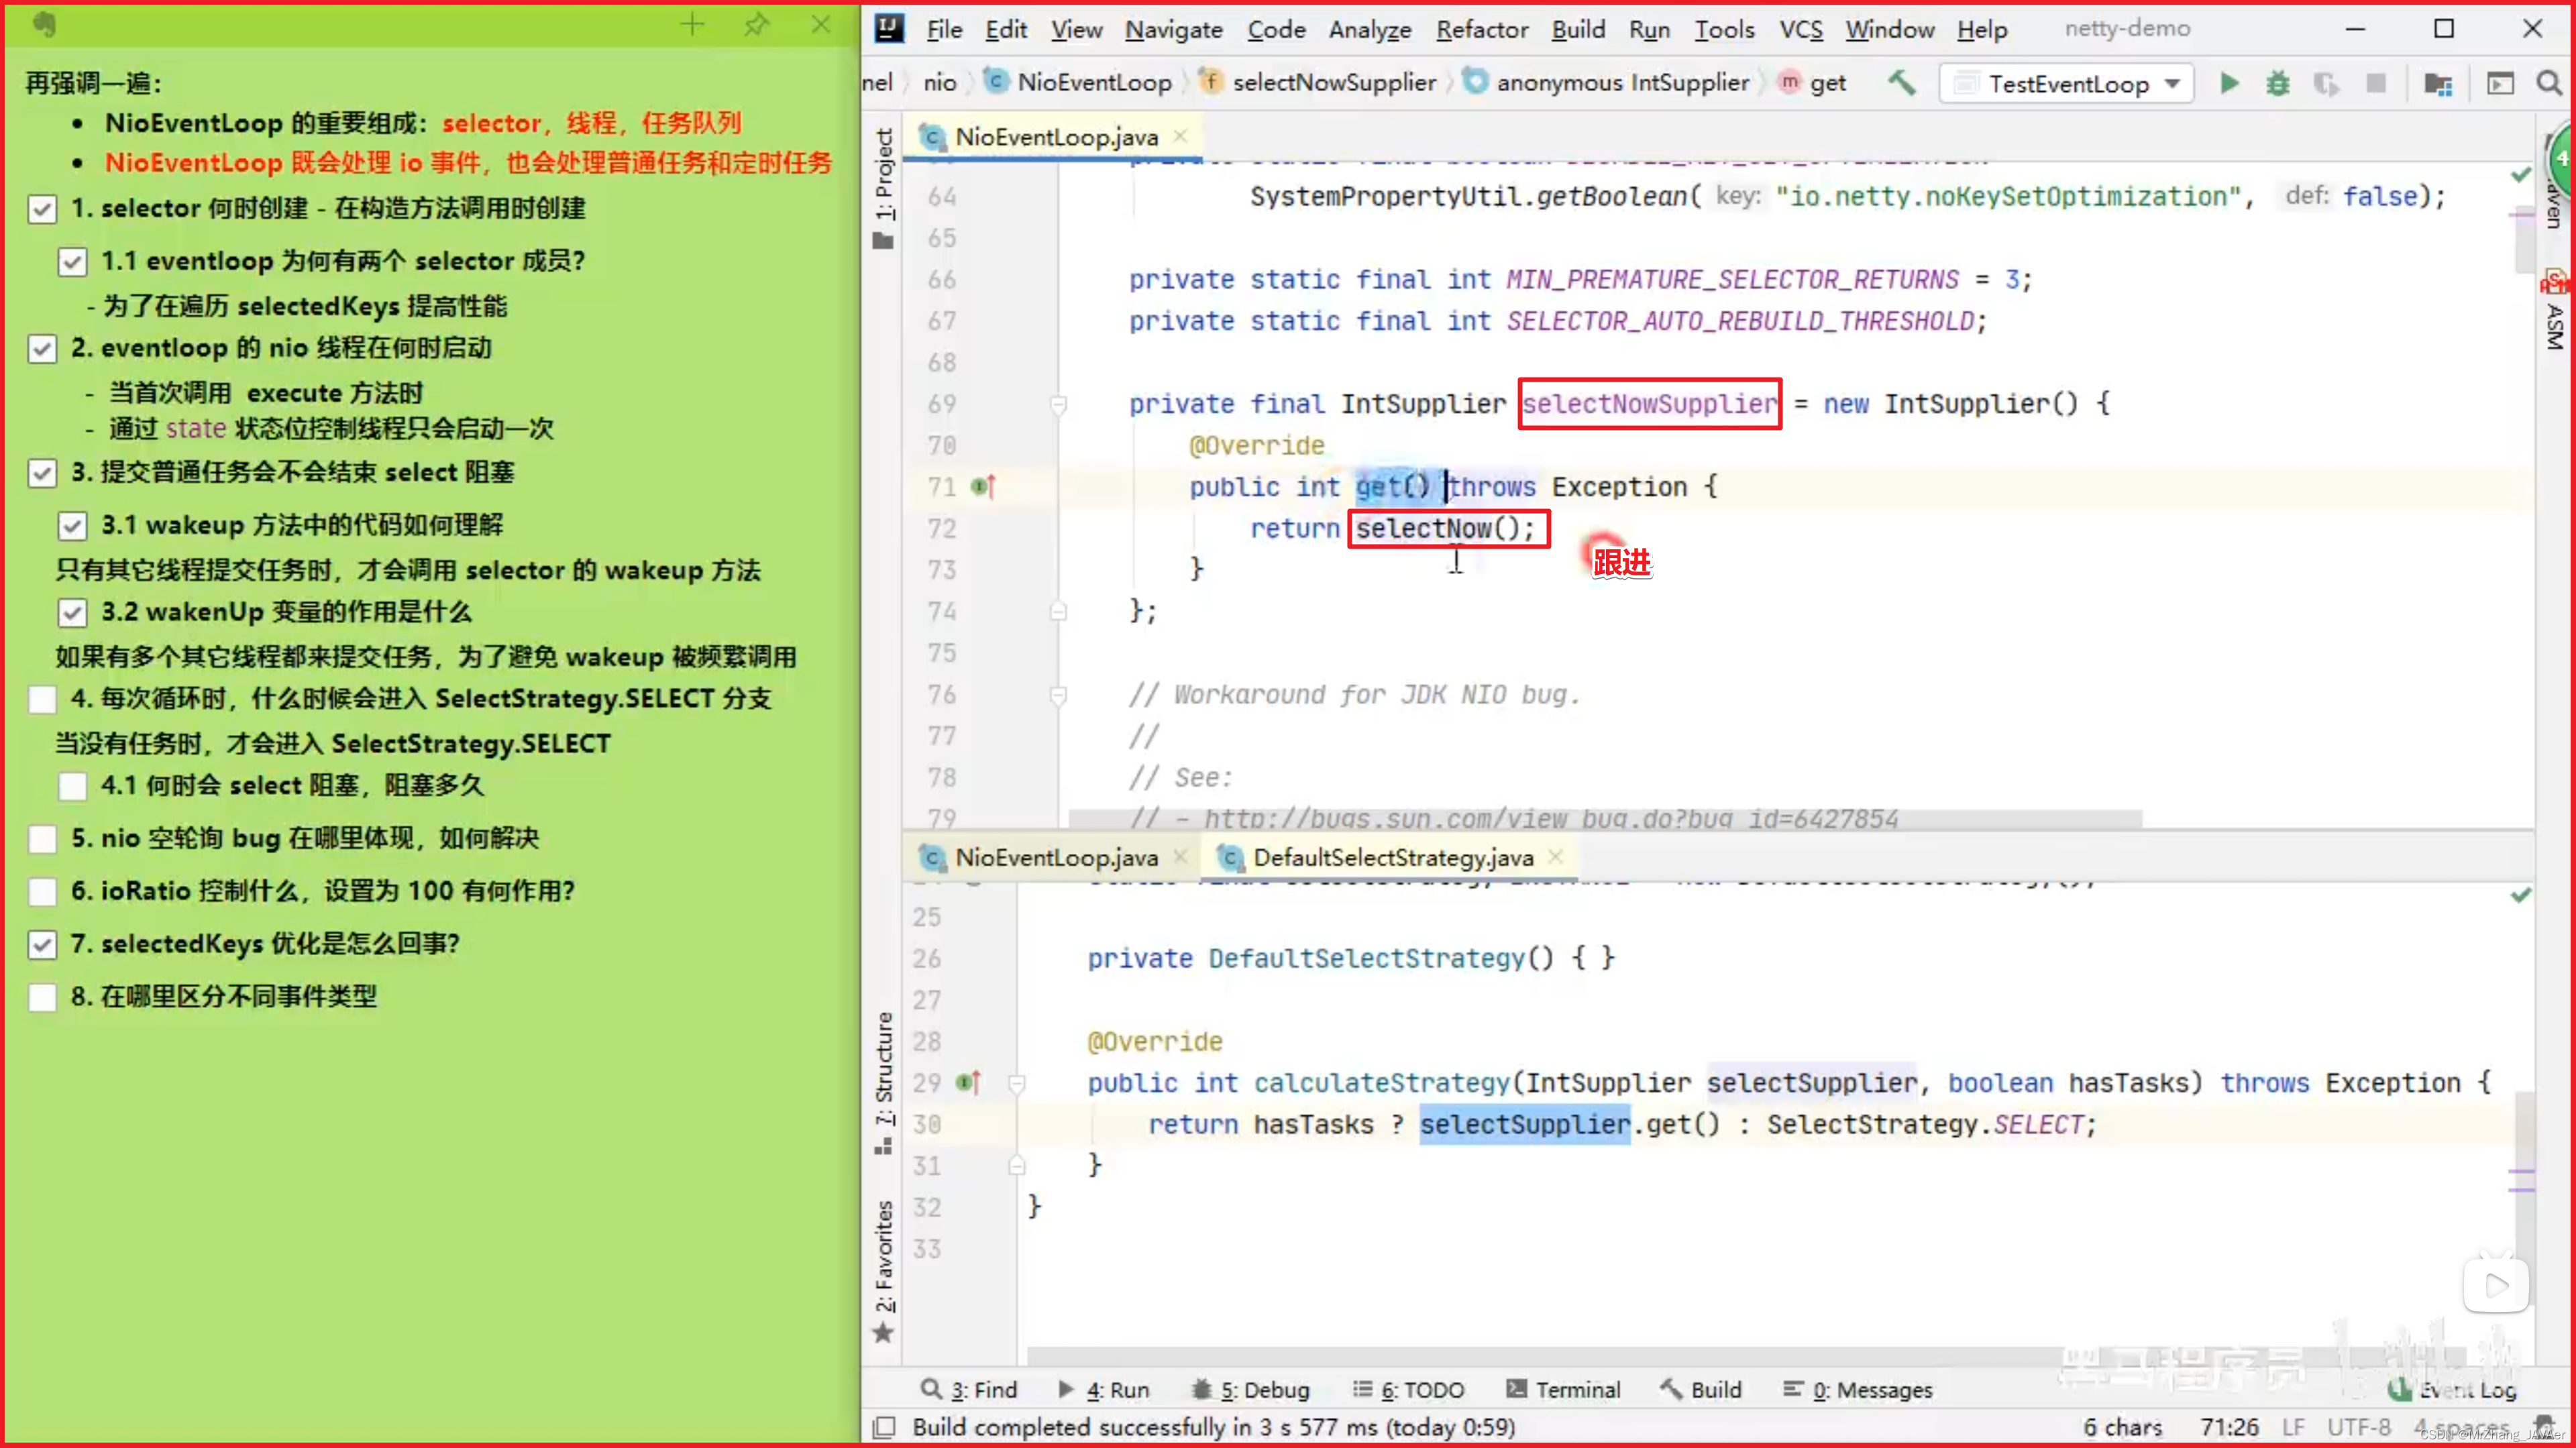Check the box '4. 每次循环时' SelectStrategy.SELECT

click(42, 699)
